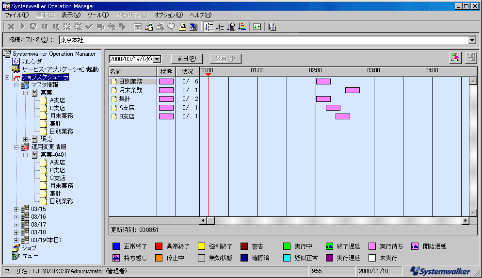The image size is (482, 278).
Task: Click the vertical scrollbar down arrow
Action: coord(473,213)
